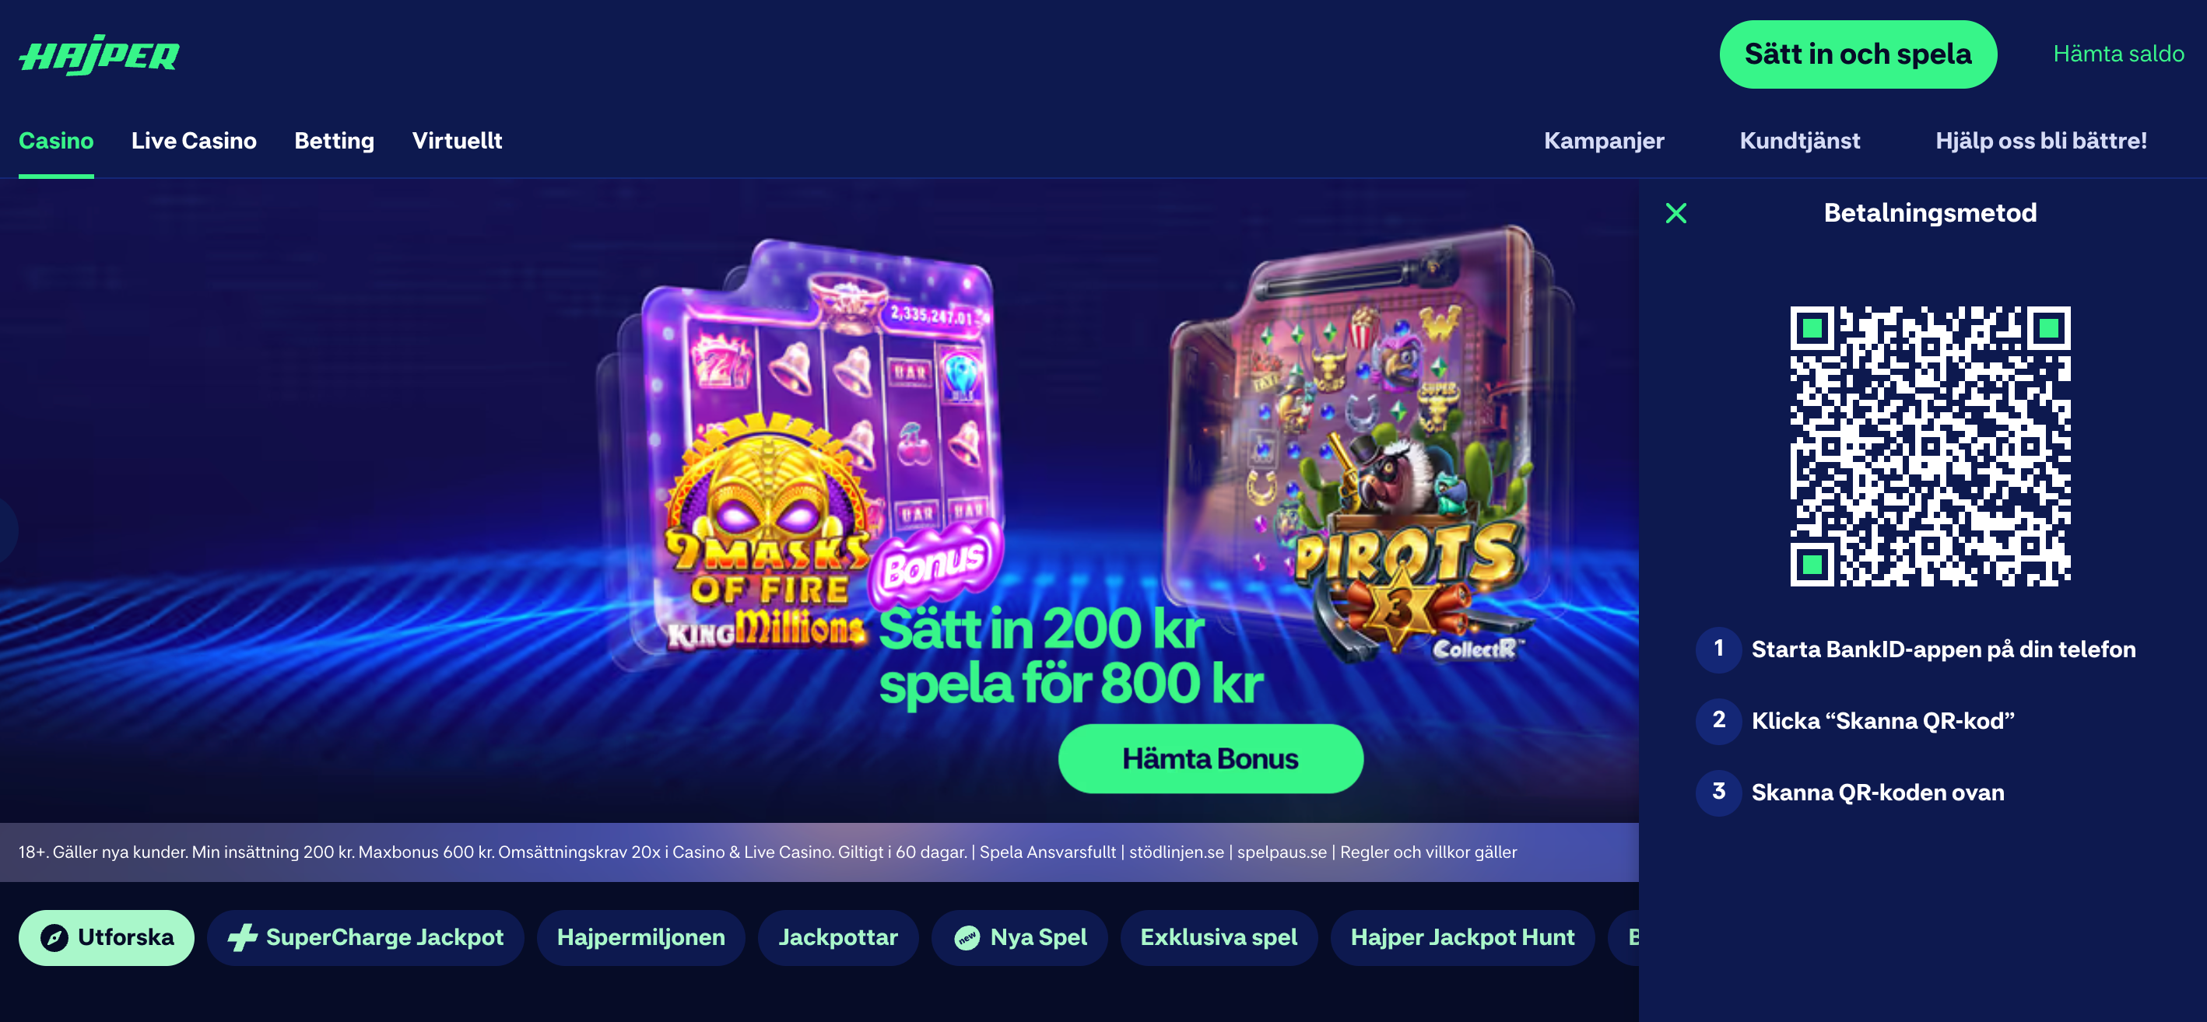
Task: Click the BankID QR code
Action: (1929, 446)
